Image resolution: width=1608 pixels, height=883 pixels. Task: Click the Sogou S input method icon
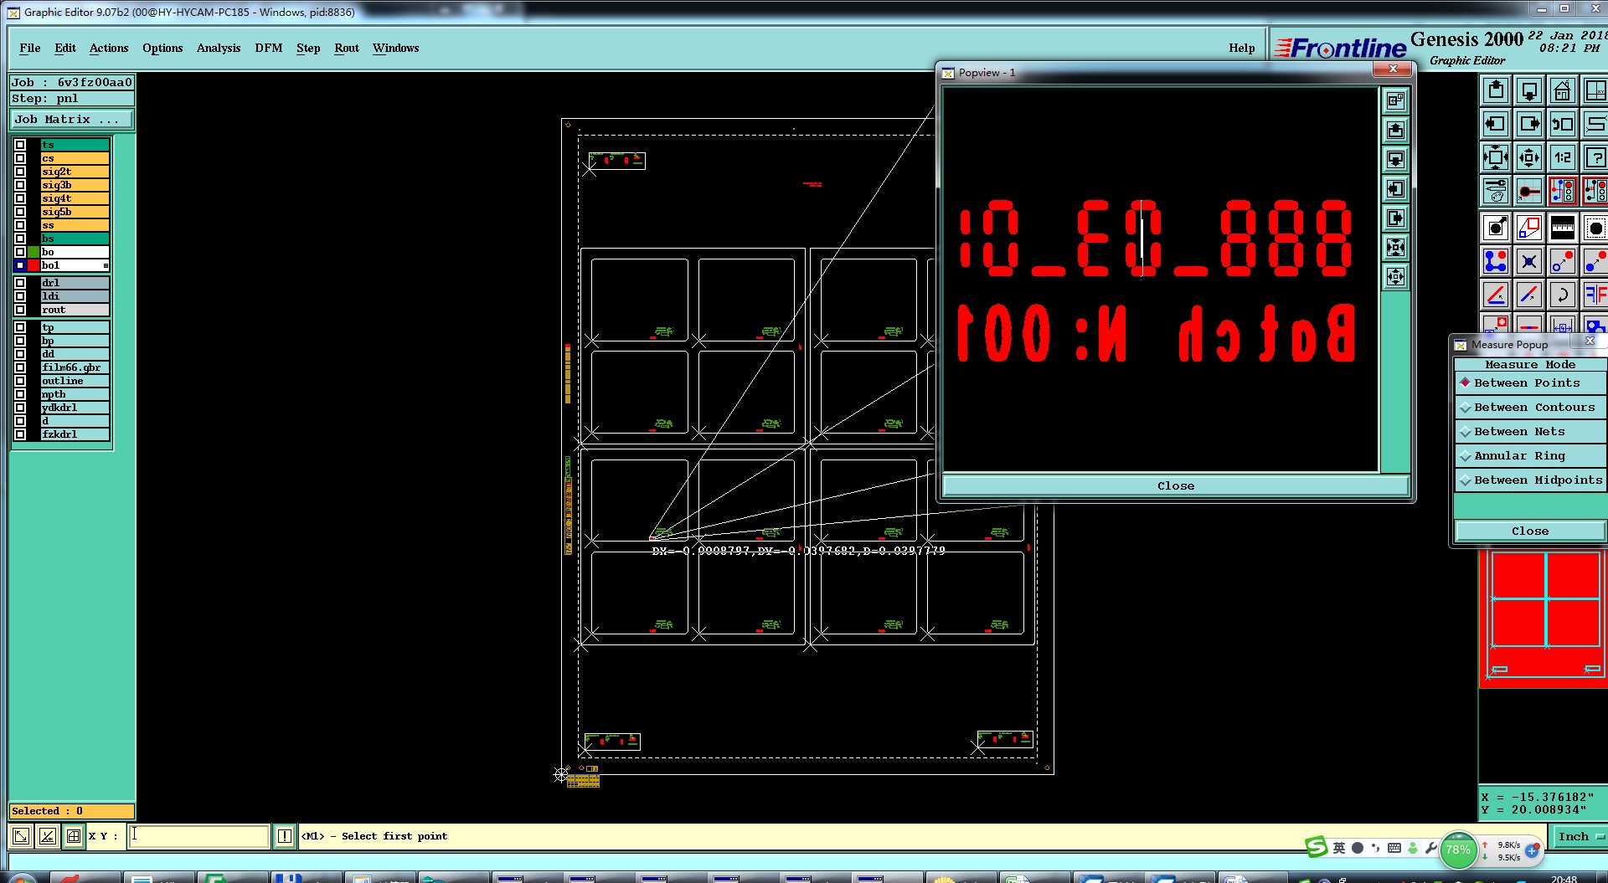coord(1317,847)
